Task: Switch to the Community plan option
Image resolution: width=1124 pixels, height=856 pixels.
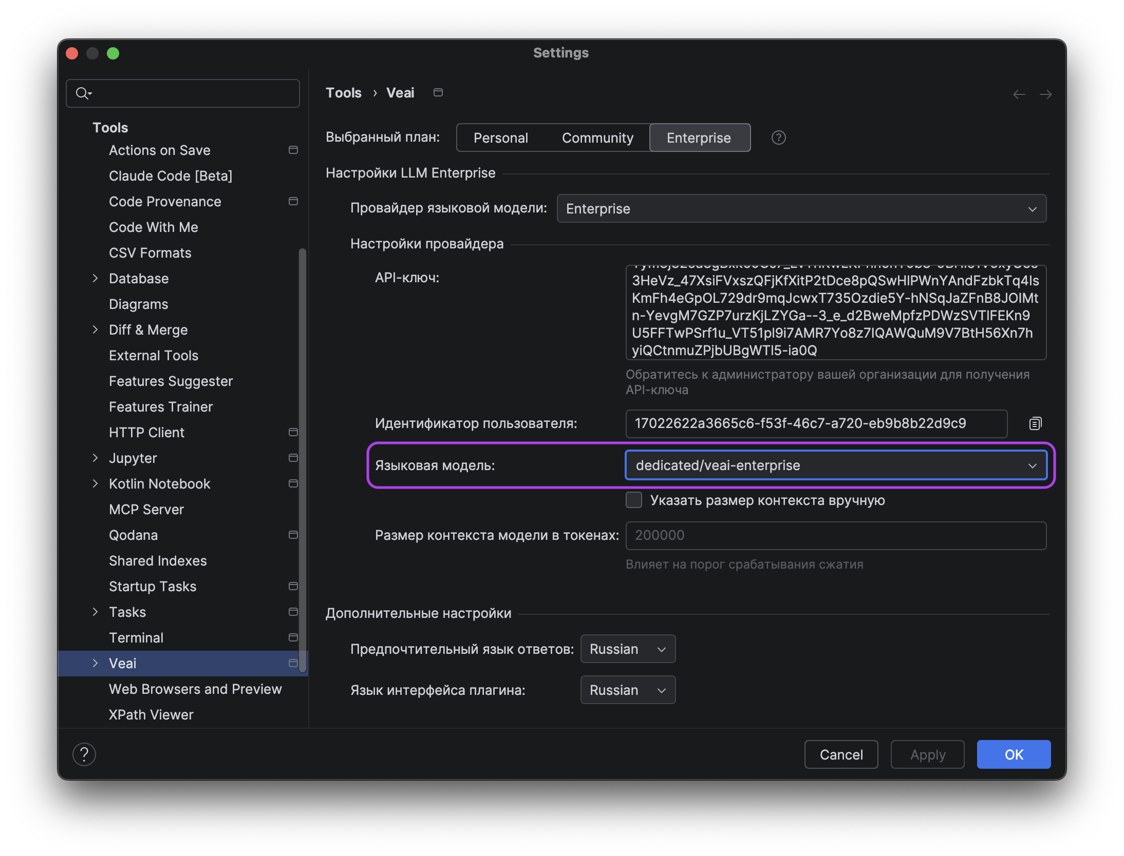Action: (x=597, y=138)
